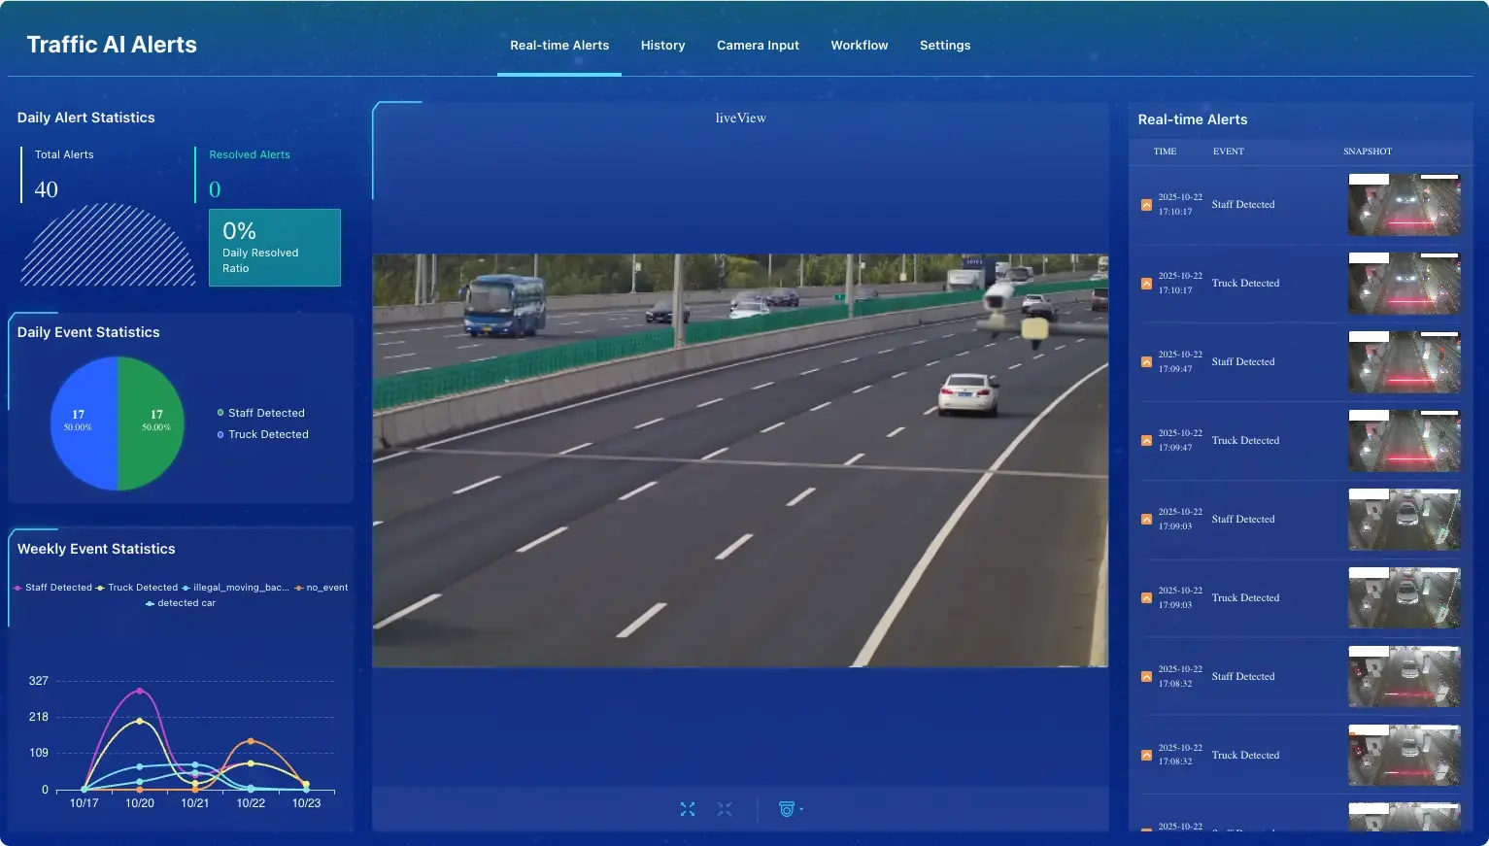
Task: Enter fullscreen for the live view
Action: [x=688, y=809]
